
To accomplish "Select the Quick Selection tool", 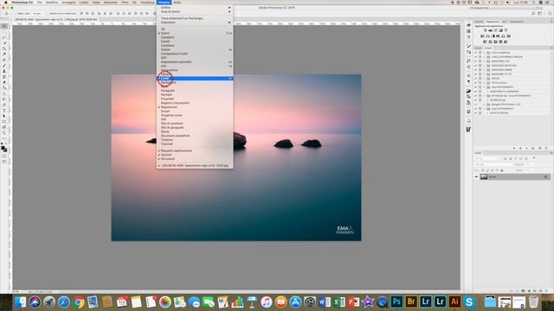I will pyautogui.click(x=4, y=42).
